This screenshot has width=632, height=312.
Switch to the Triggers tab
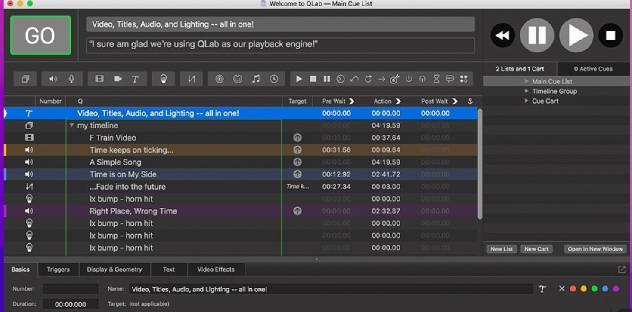tap(58, 269)
